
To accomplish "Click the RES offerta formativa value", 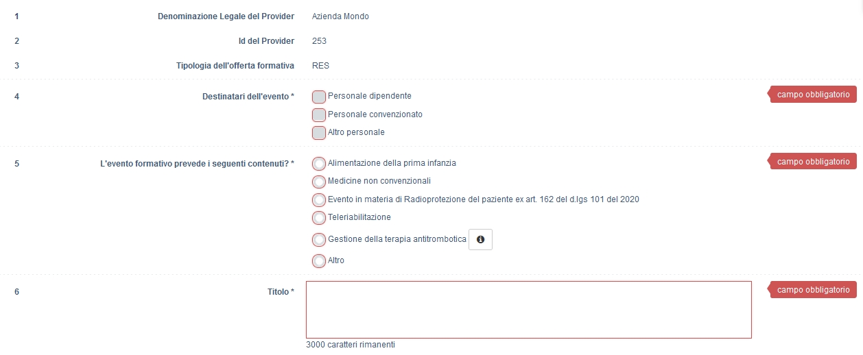I will [320, 66].
